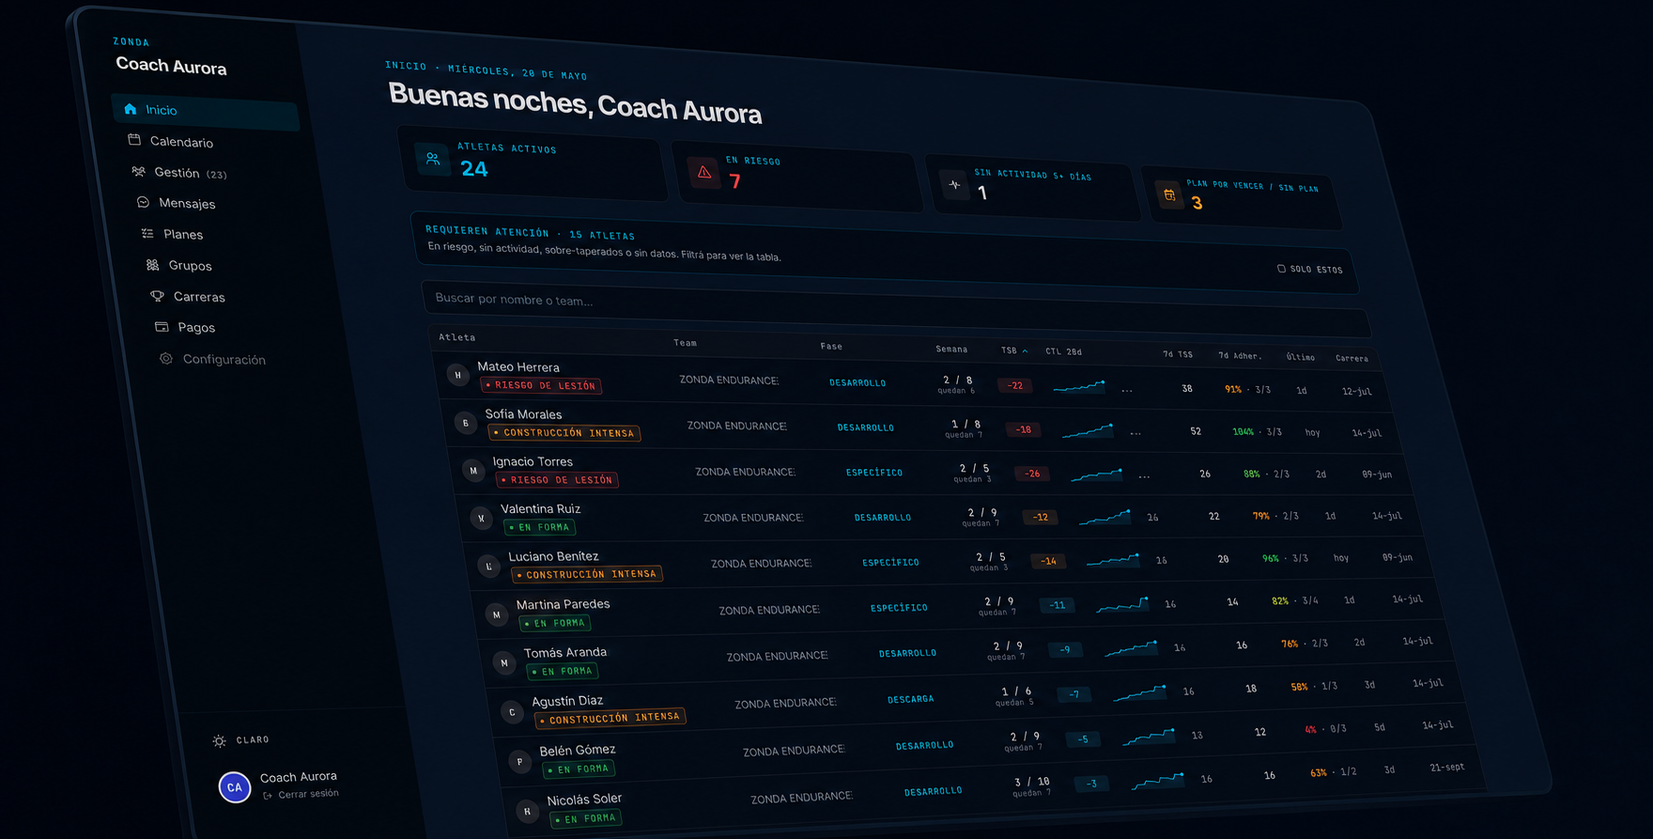Image resolution: width=1653 pixels, height=839 pixels.
Task: Open Mateo Herrera's athlete name
Action: pos(518,366)
